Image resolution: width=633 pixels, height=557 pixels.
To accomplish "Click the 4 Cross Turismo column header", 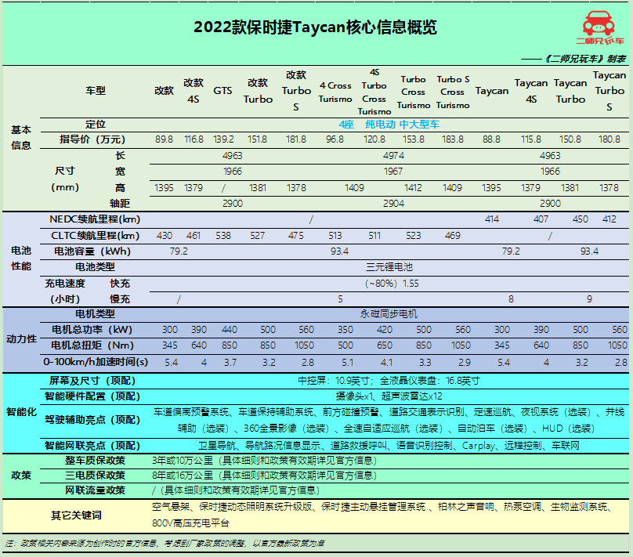I will point(335,92).
